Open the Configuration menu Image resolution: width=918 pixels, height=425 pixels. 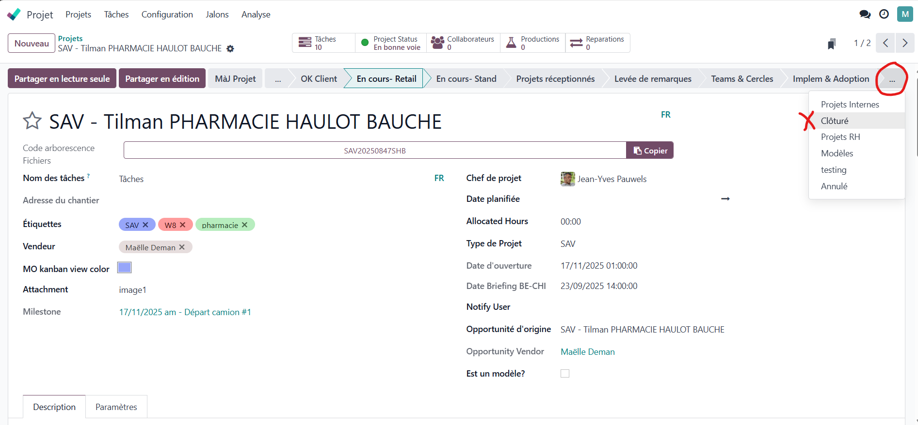pyautogui.click(x=167, y=15)
